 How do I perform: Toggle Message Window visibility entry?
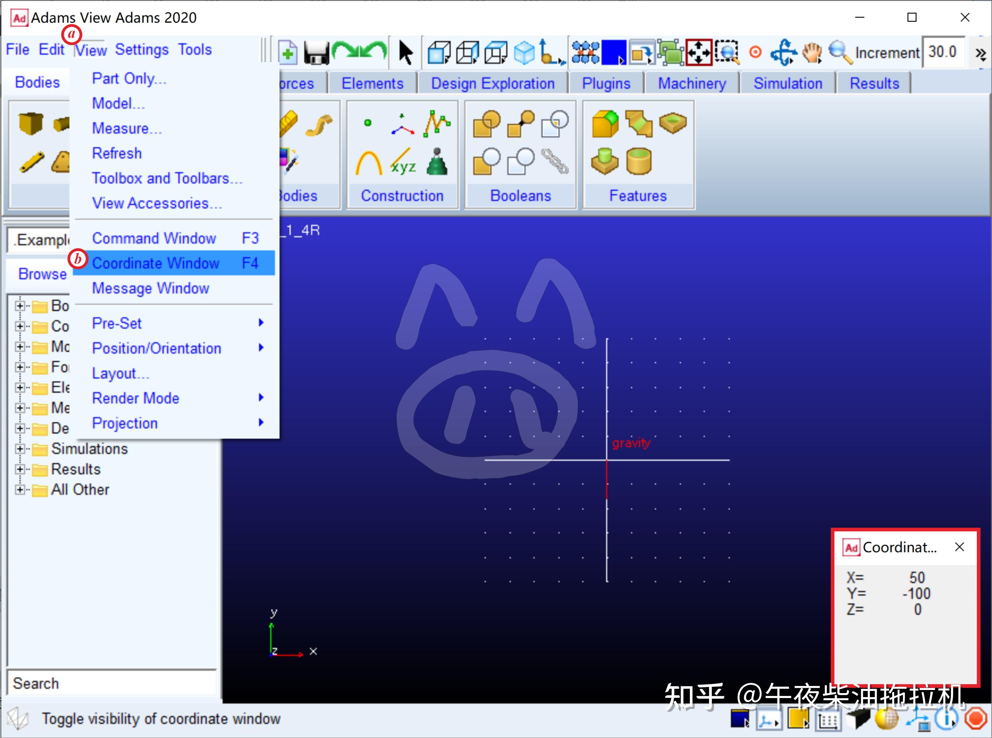(x=151, y=288)
